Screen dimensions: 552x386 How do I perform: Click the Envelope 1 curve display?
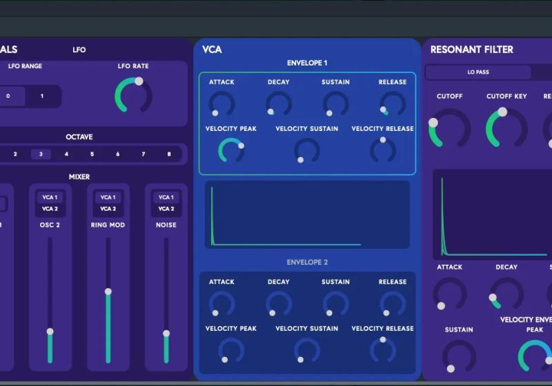coord(307,214)
